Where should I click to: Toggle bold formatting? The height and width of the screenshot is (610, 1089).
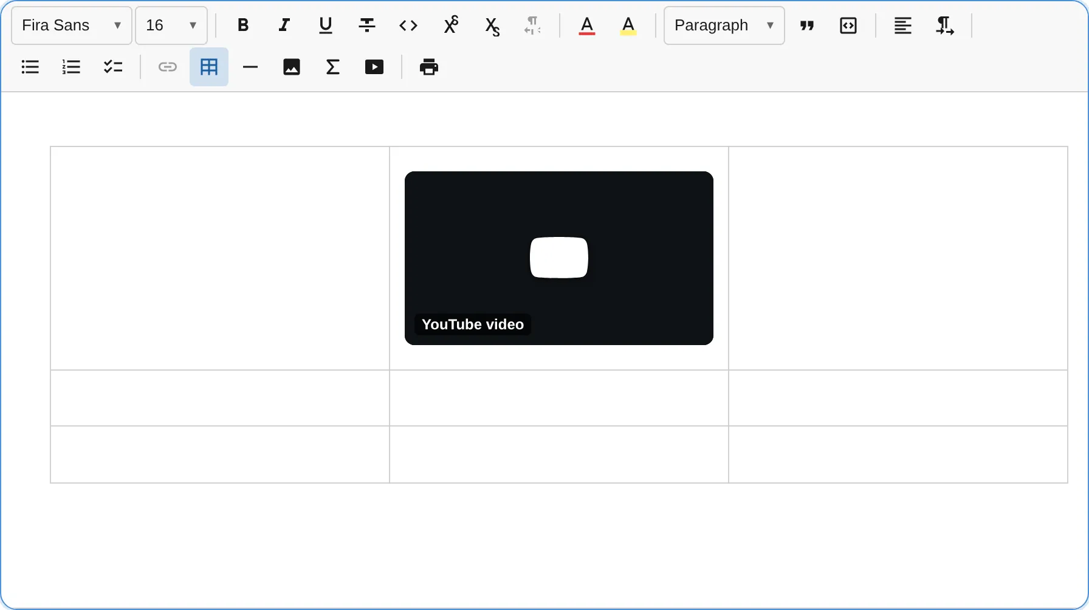[243, 26]
